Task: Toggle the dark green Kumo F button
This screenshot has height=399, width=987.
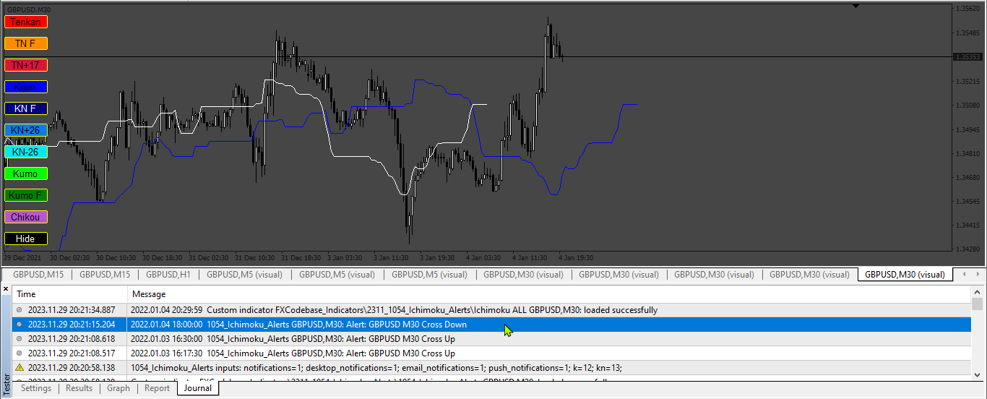Action: [26, 195]
